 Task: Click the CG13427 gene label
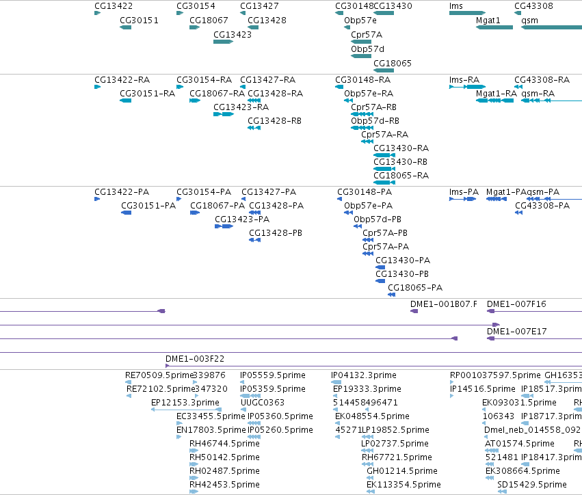pyautogui.click(x=259, y=6)
